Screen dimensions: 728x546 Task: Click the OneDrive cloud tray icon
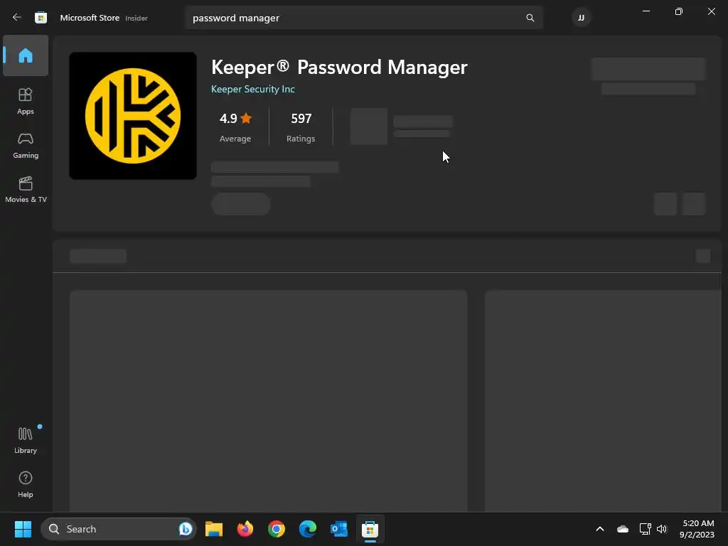(623, 529)
